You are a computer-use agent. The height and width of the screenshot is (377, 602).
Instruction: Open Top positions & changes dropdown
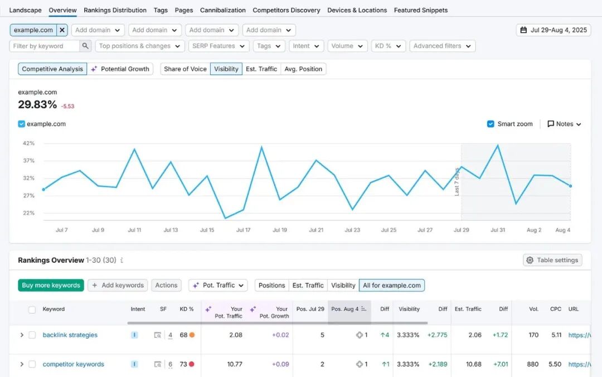coord(140,46)
